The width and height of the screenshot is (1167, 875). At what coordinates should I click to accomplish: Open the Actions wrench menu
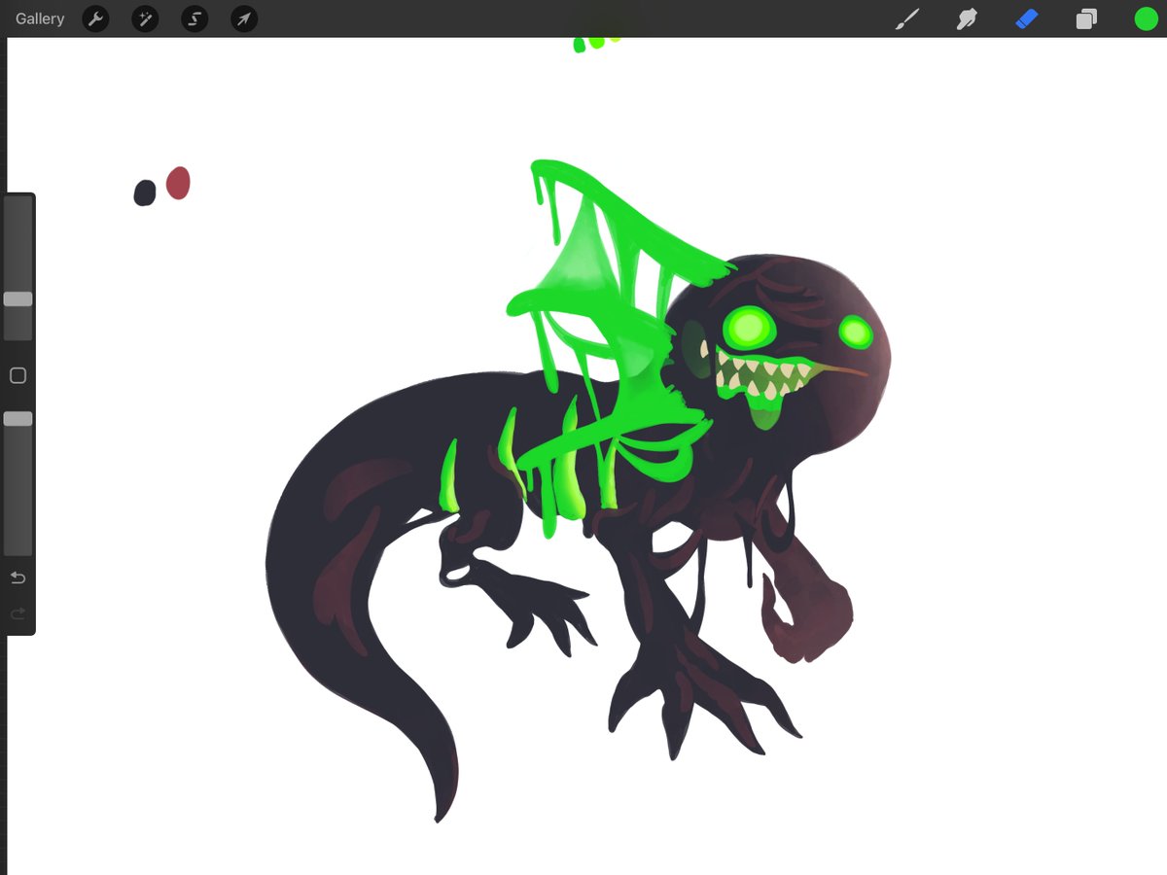click(95, 18)
